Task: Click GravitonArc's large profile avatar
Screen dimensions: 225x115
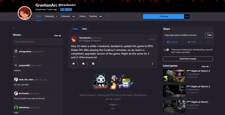Action: point(24,13)
